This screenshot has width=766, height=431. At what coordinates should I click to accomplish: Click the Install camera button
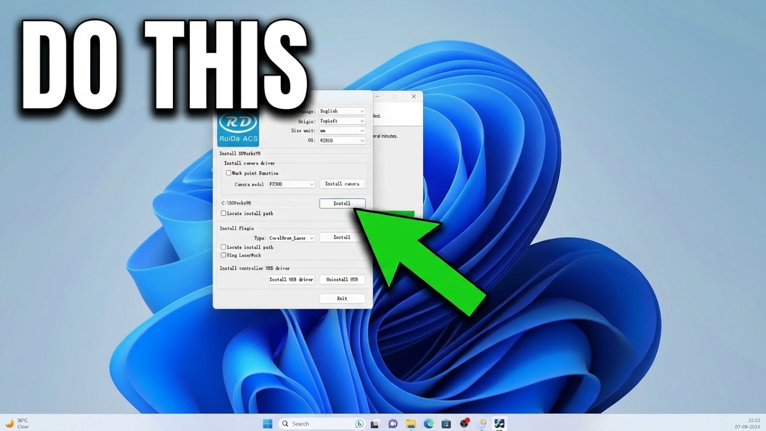(342, 184)
